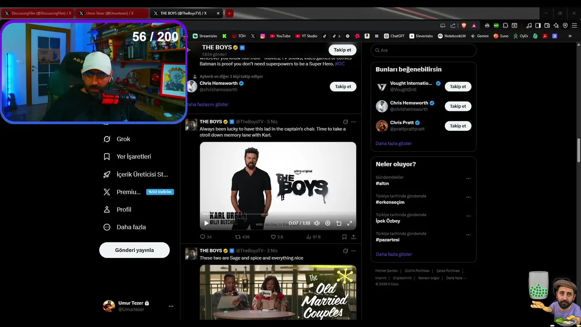The image size is (581, 327).
Task: Show more under Neler oluyor?
Action: 394,254
